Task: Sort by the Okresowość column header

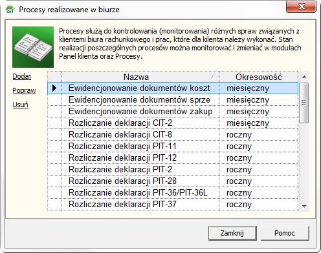Action: 259,77
